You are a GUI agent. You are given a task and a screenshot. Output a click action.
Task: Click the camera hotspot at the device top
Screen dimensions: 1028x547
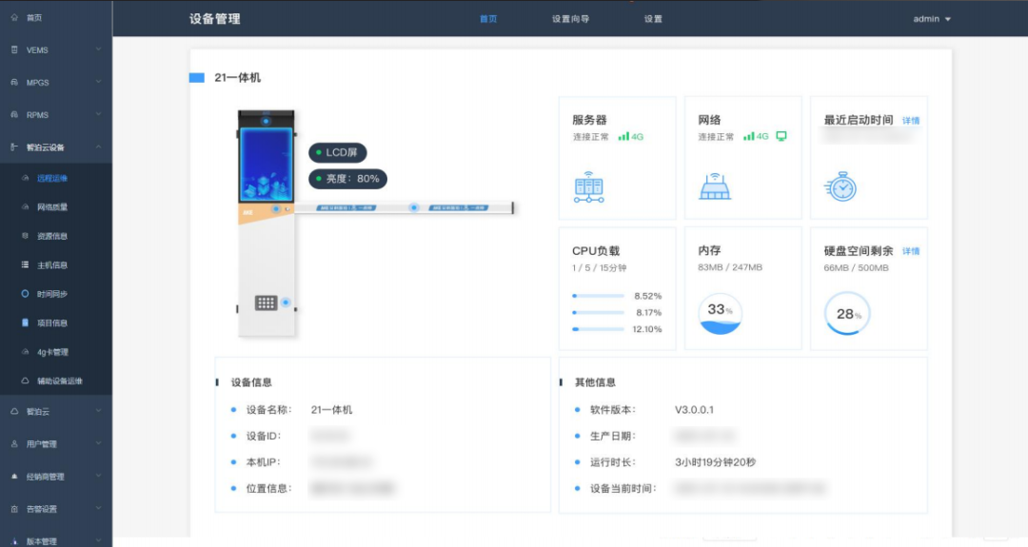(x=266, y=121)
